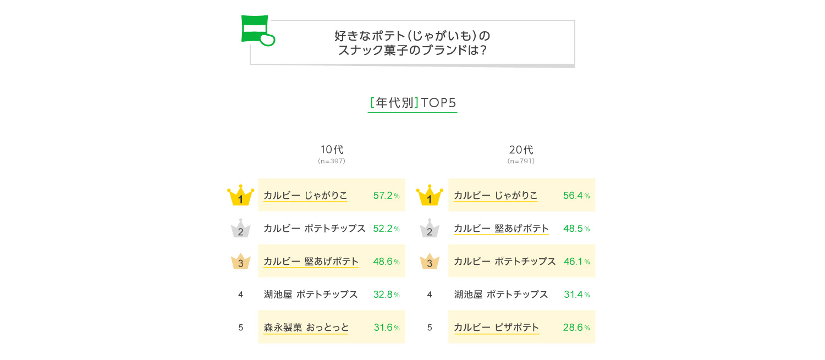Viewport: 825px width, 360px height.
Task: Click 湖池屋 ポテトチップス in the 20代 list
Action: (501, 295)
